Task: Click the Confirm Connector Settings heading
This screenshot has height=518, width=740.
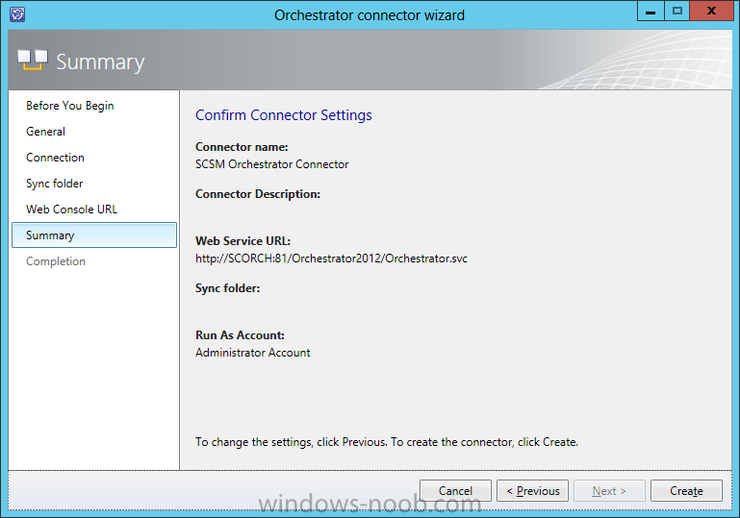Action: tap(284, 115)
